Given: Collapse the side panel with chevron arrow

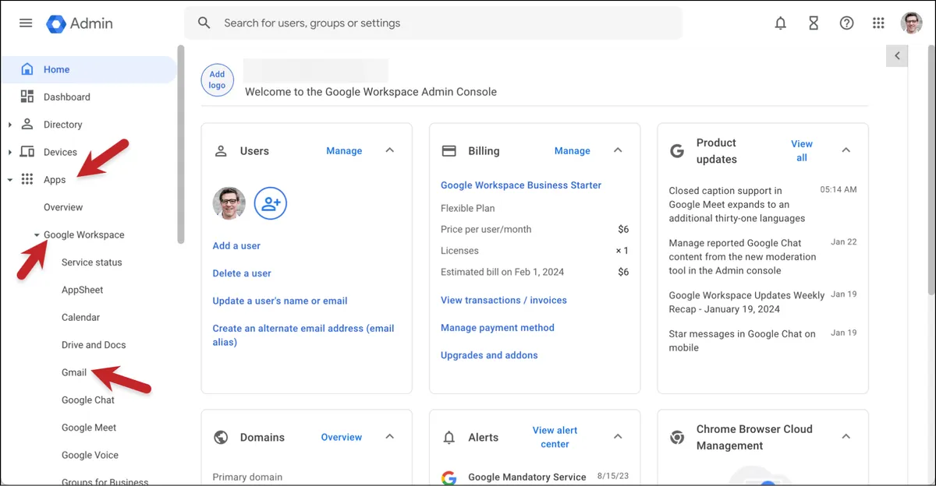Looking at the screenshot, I should tap(897, 55).
